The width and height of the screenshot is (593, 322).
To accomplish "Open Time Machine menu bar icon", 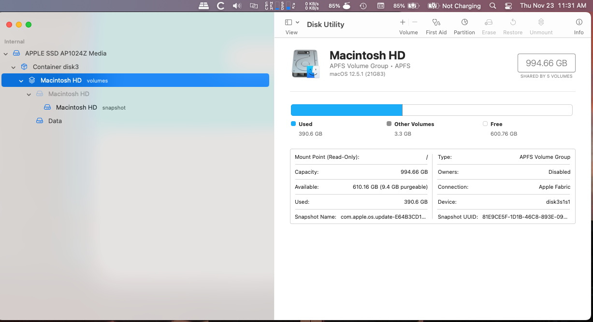I will [363, 6].
